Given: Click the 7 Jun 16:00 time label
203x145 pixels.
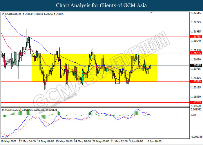Looking at the screenshot, I should pyautogui.click(x=155, y=141).
